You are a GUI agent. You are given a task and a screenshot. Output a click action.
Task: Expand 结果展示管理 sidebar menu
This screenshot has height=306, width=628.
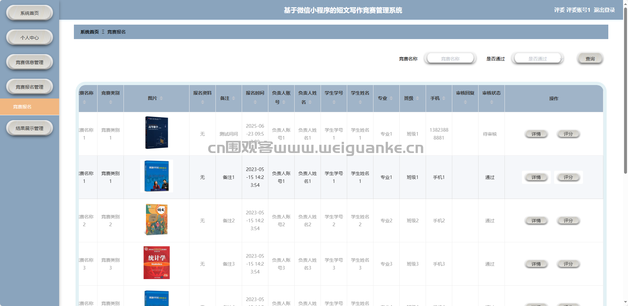(x=30, y=128)
